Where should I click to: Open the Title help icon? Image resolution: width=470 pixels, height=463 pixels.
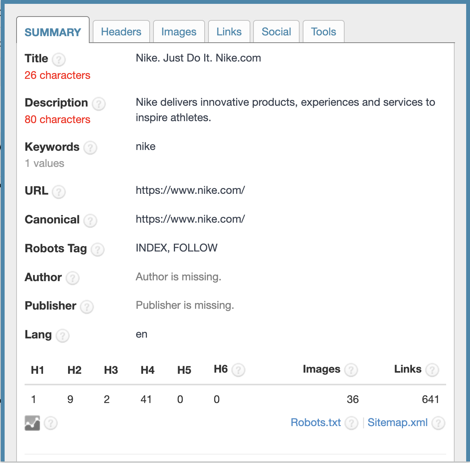point(58,60)
